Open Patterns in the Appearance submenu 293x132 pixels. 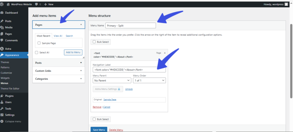pos(5,68)
